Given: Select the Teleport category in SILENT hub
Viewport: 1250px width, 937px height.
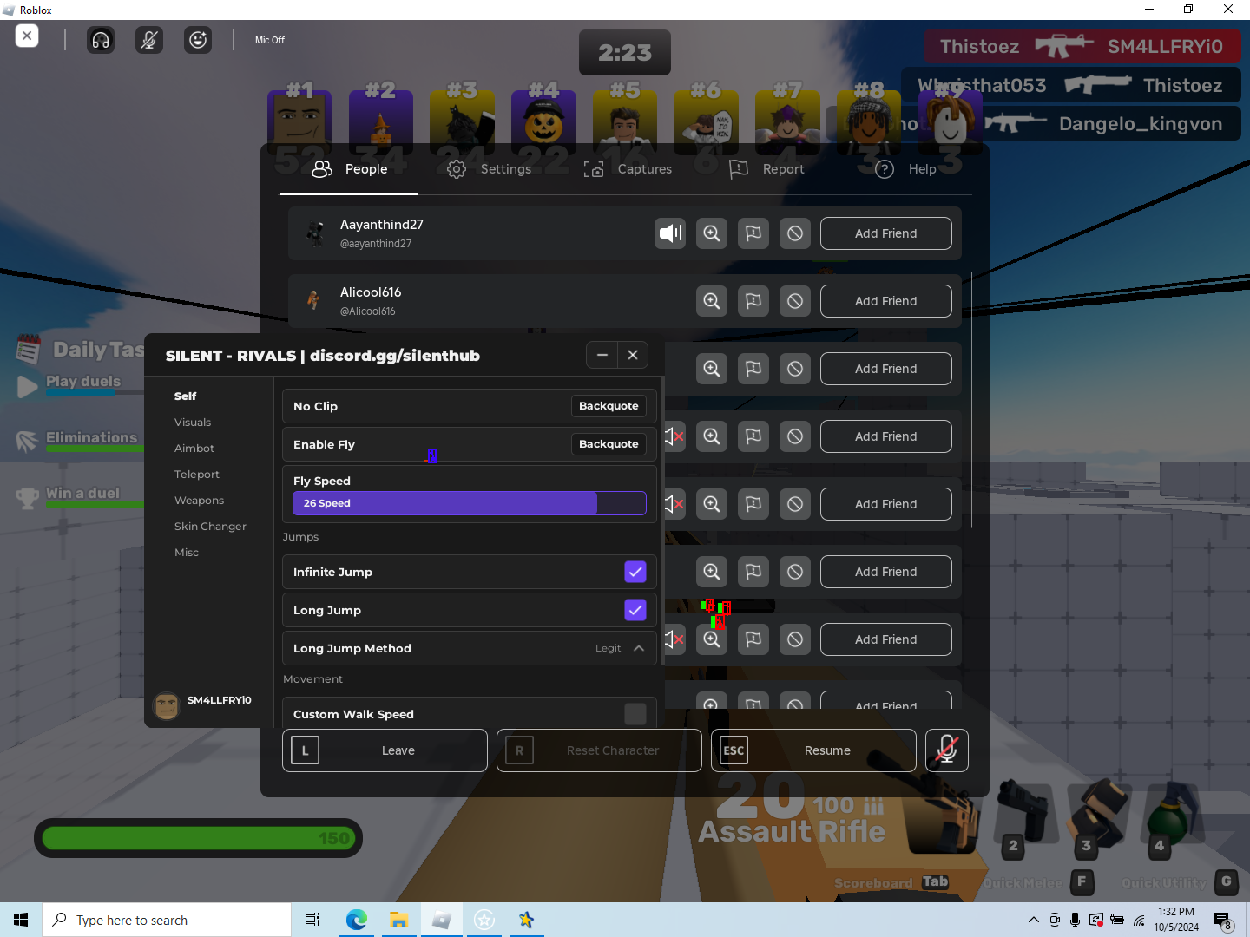Looking at the screenshot, I should coord(197,475).
